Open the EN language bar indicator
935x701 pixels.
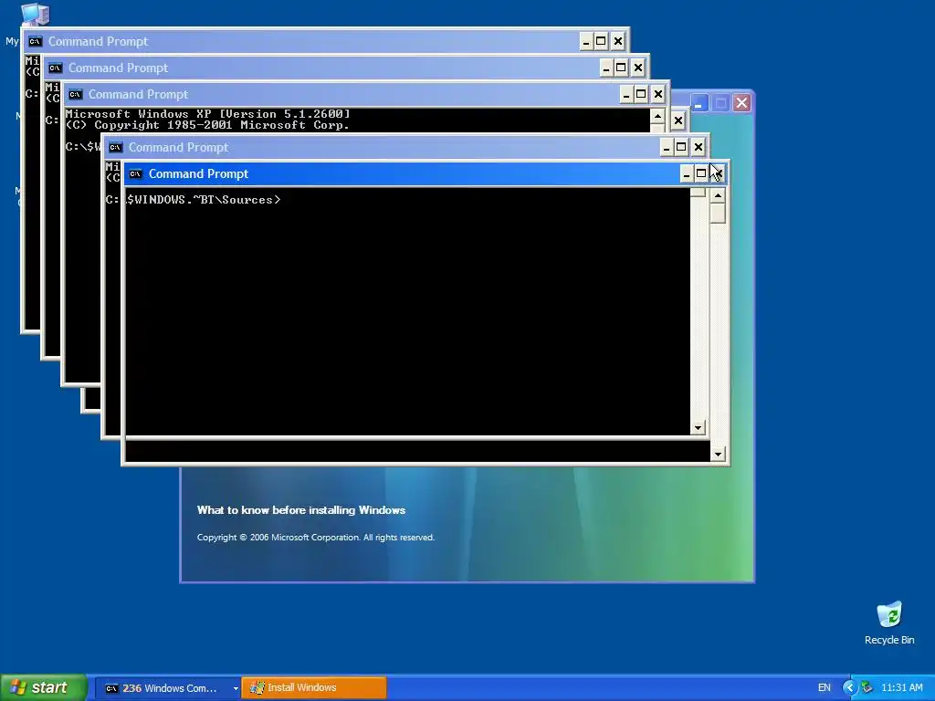[825, 687]
